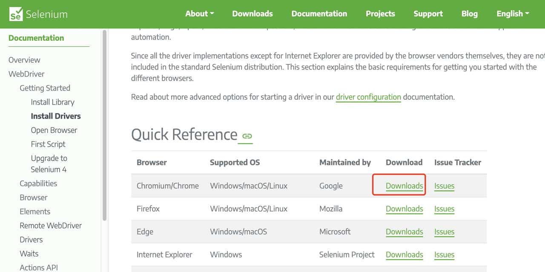Open the Support navigation item
The image size is (545, 272).
(x=428, y=14)
